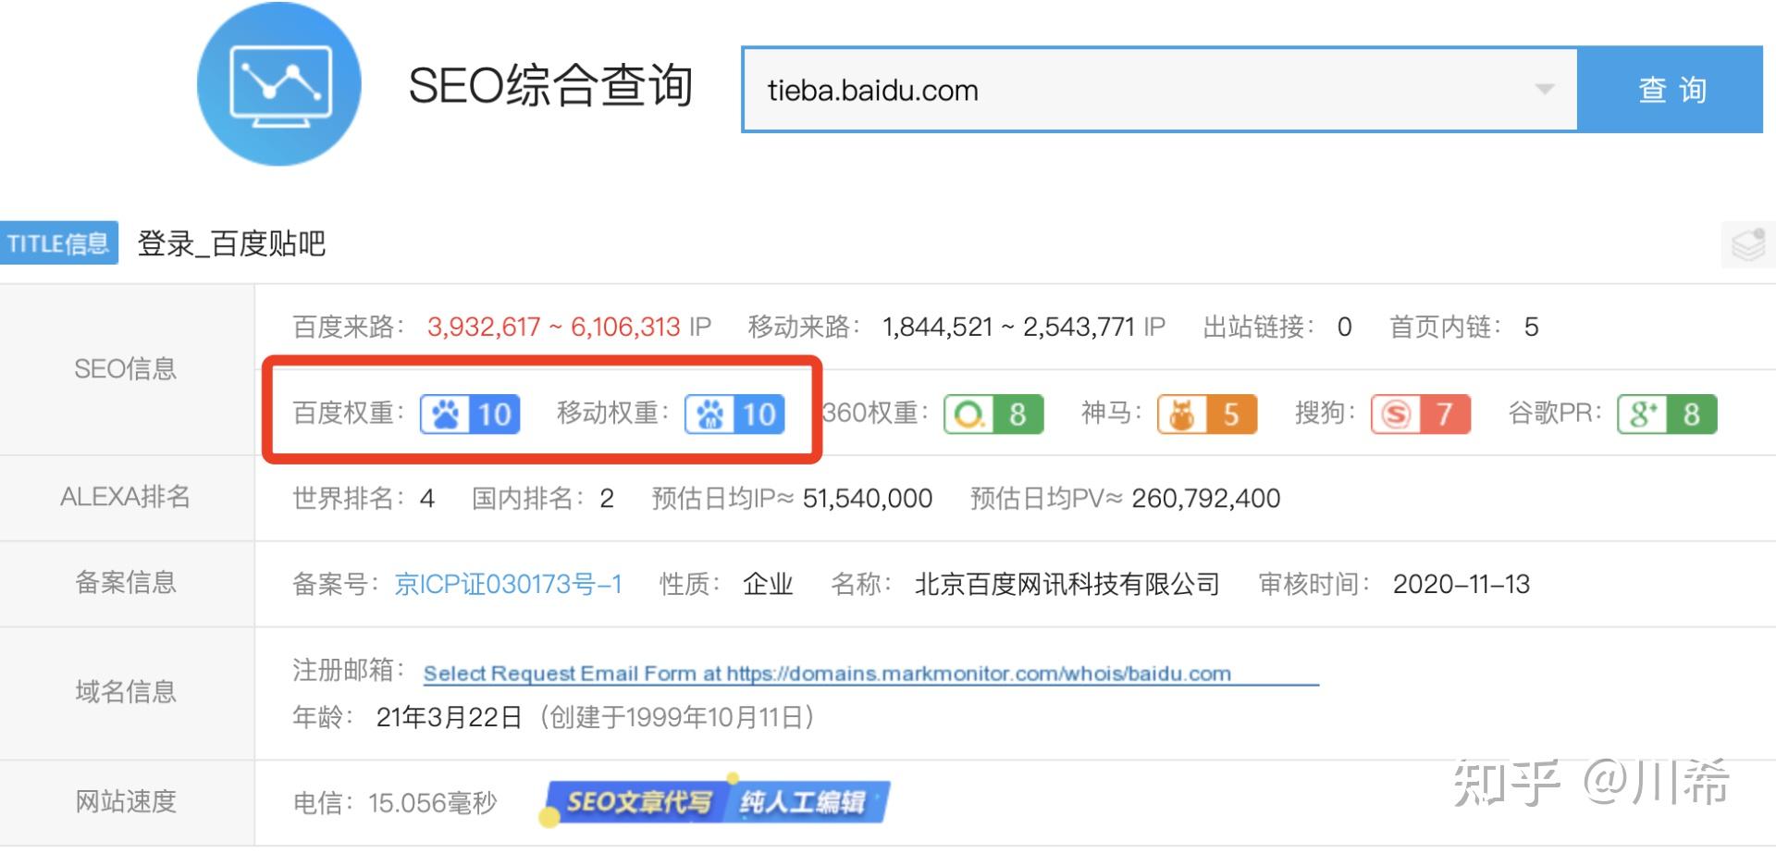
Task: Click the company name 北京百度网讯科技有限公司
Action: (x=1067, y=585)
